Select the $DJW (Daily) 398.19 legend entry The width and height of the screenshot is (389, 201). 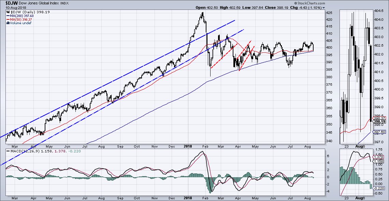pos(30,12)
